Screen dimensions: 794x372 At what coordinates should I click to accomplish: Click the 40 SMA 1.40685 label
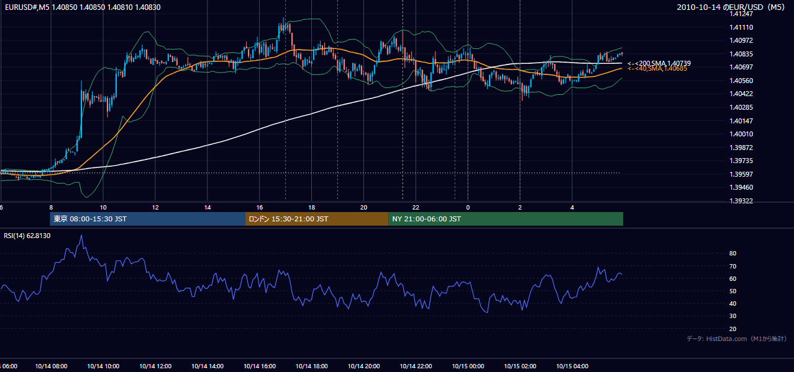[657, 68]
